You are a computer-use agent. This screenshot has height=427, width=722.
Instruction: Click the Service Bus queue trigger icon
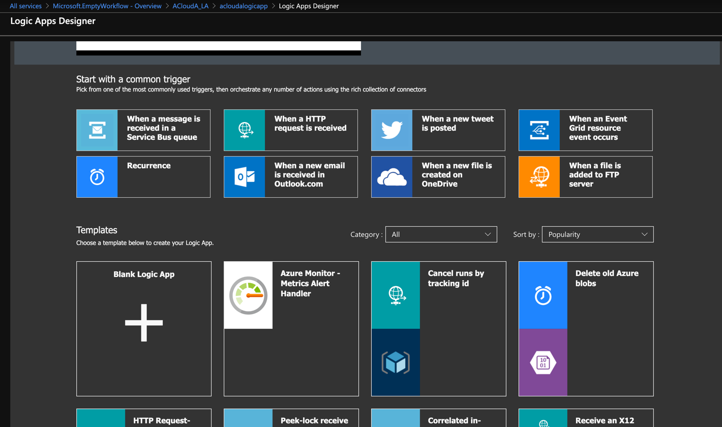pyautogui.click(x=97, y=130)
